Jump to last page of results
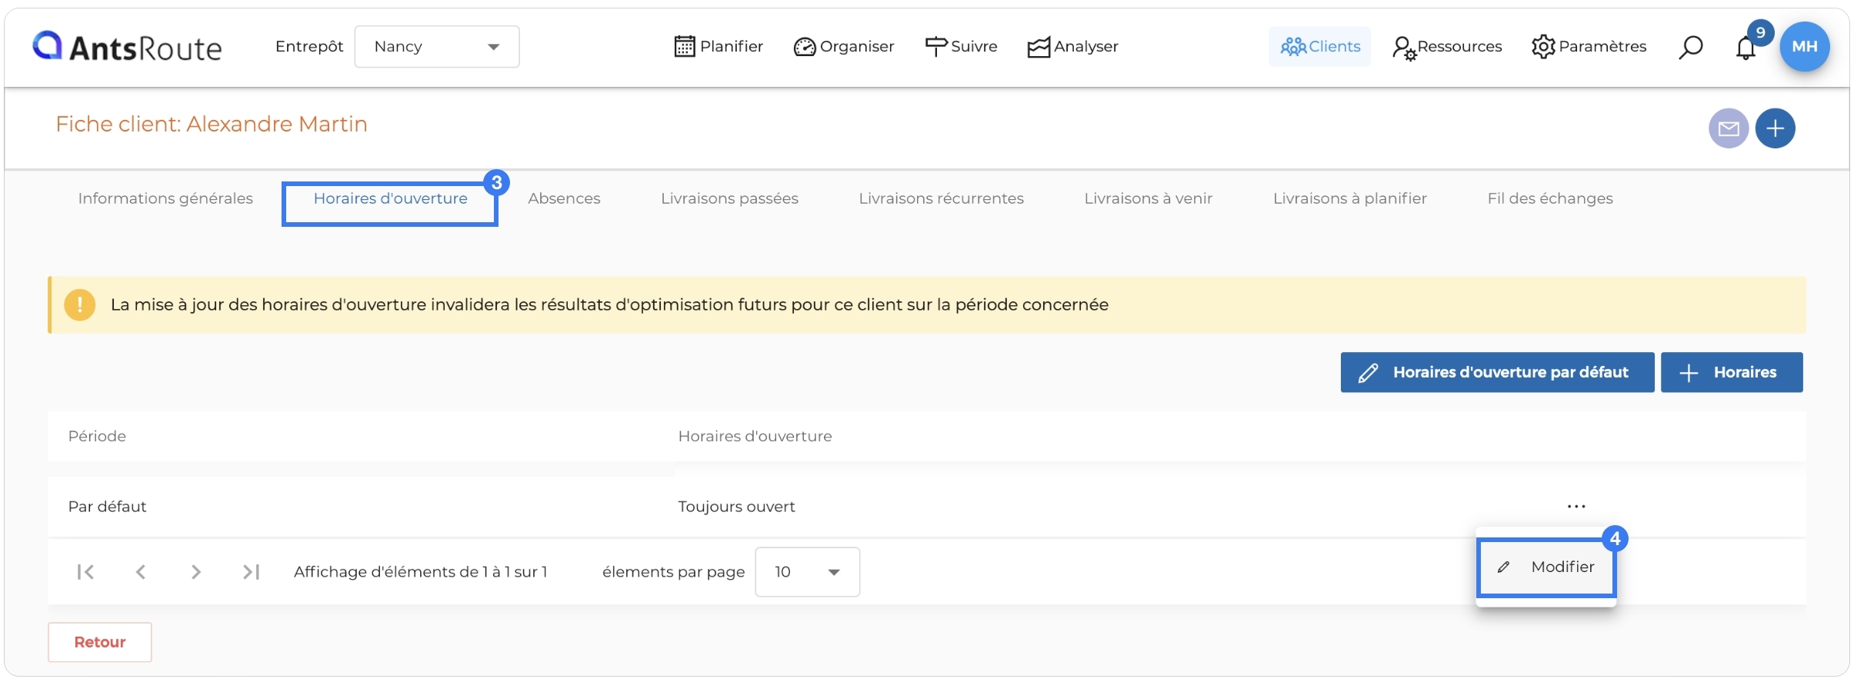 click(x=252, y=572)
